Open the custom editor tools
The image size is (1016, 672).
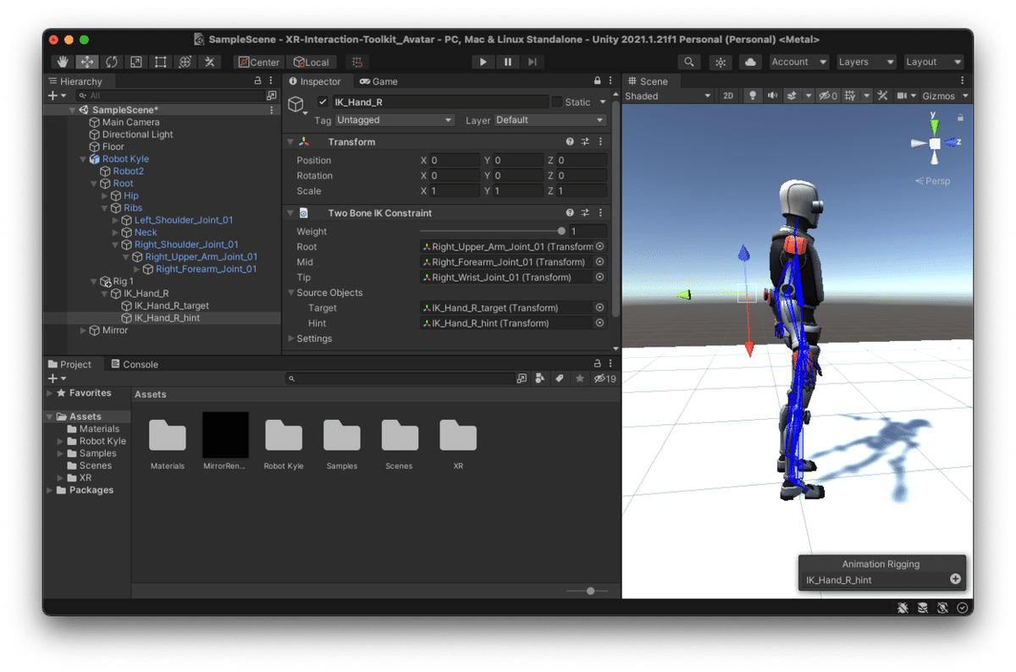coord(210,62)
